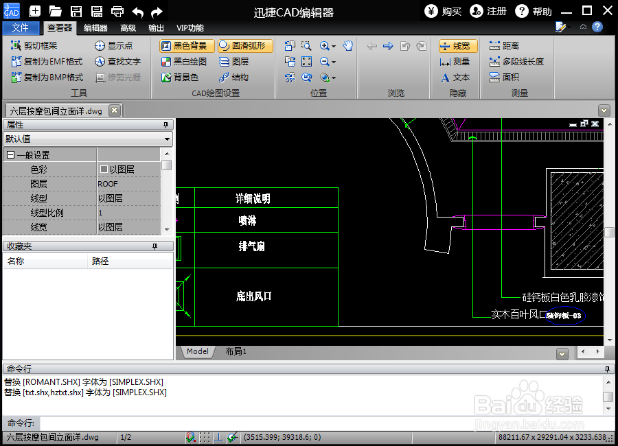
Task: Toggle grid dots in status bar
Action: click(x=205, y=437)
